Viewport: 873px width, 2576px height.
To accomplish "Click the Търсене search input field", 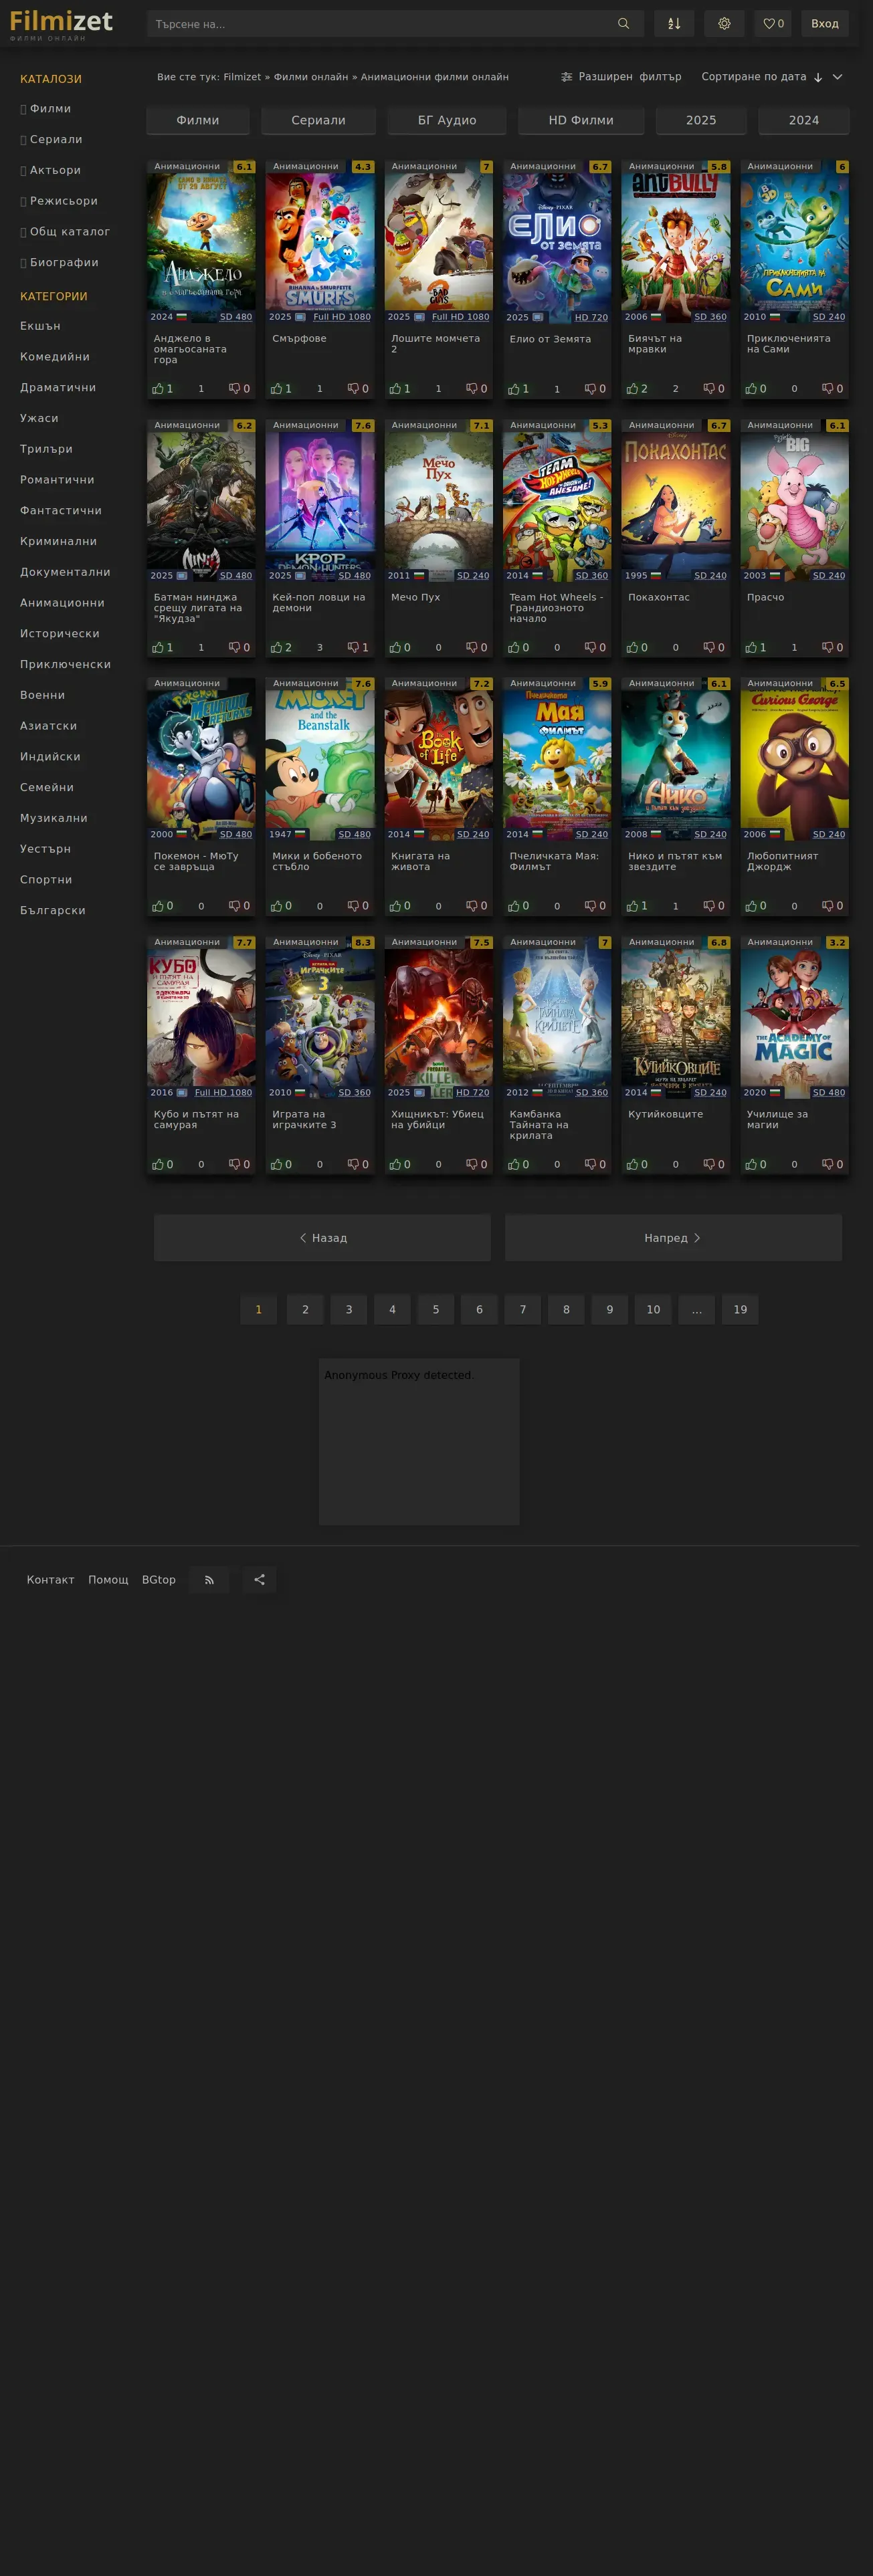I will [380, 24].
